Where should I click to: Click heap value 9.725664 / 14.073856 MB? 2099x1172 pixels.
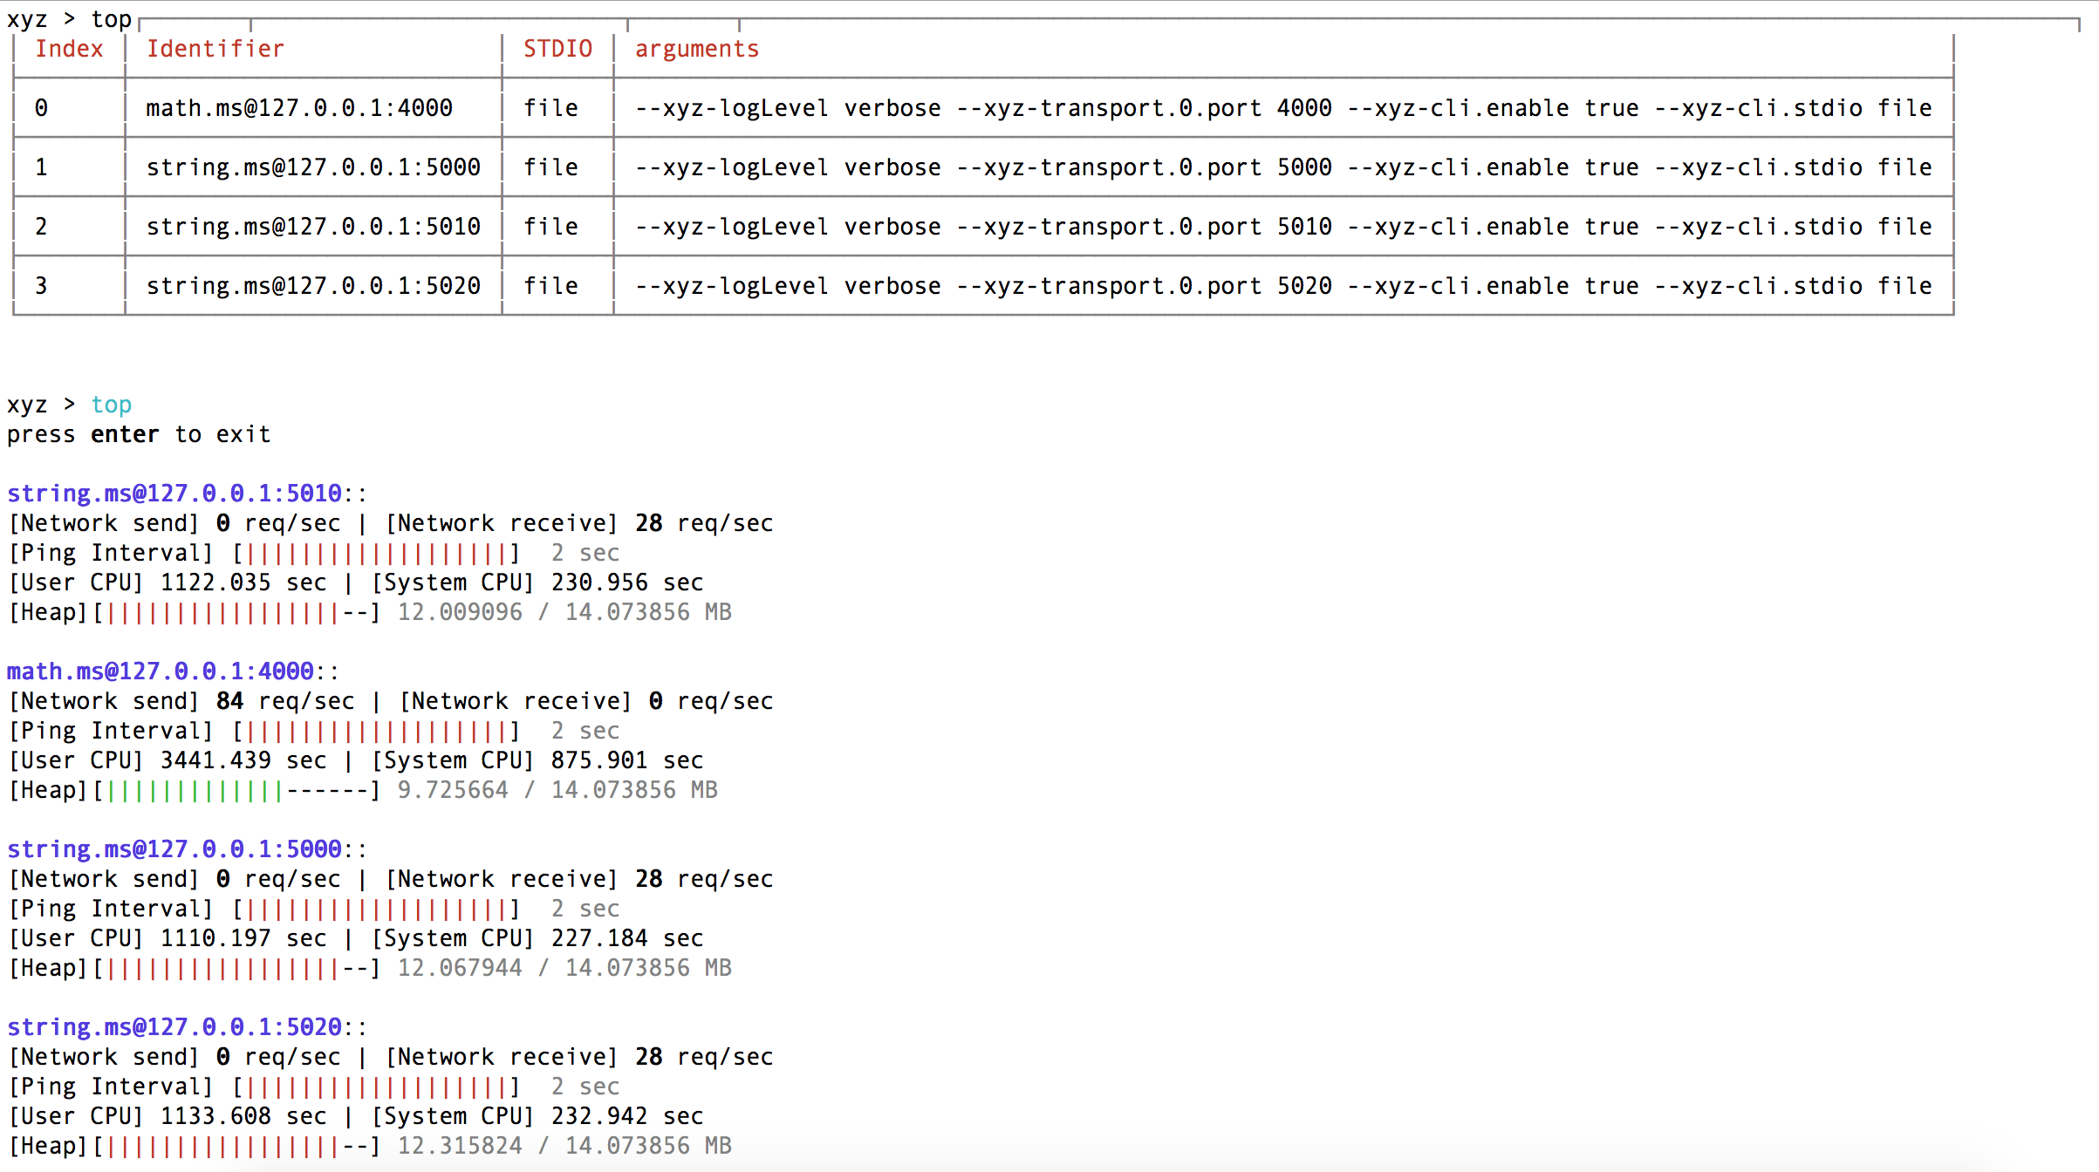coord(557,790)
